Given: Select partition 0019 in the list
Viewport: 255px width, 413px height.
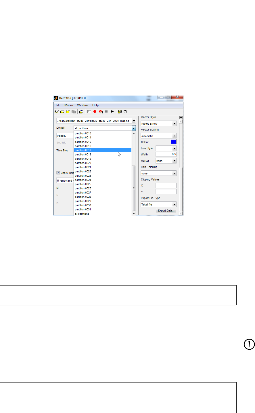Looking at the screenshot, I should (x=103, y=159).
